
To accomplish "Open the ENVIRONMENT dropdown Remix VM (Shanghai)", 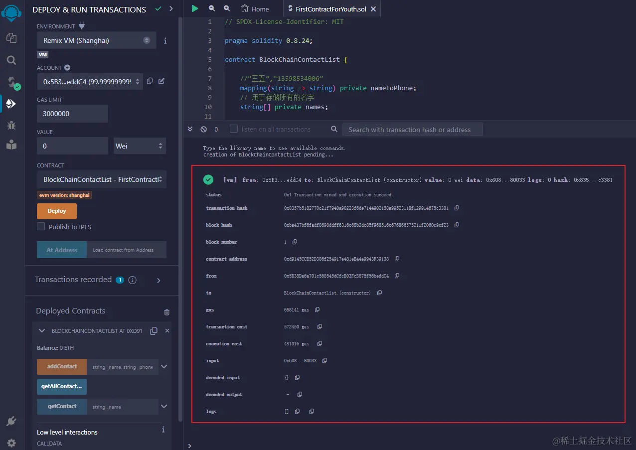I will click(96, 40).
